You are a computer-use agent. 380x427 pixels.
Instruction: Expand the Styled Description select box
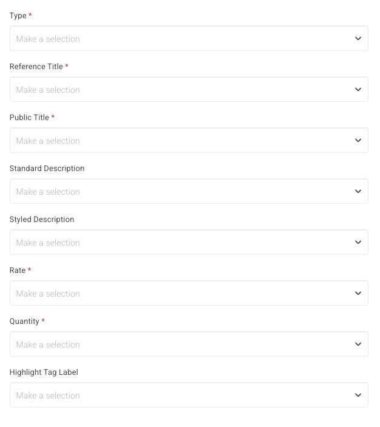(189, 242)
